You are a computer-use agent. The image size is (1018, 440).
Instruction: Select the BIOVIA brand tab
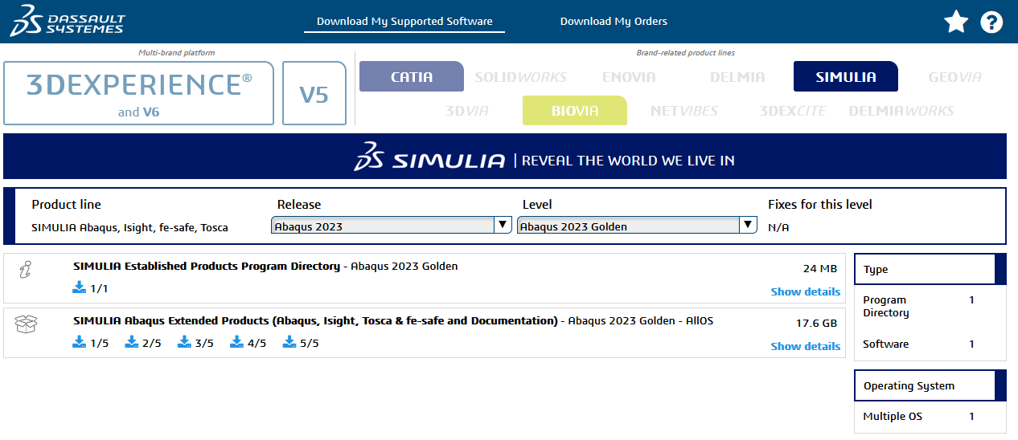tap(575, 111)
